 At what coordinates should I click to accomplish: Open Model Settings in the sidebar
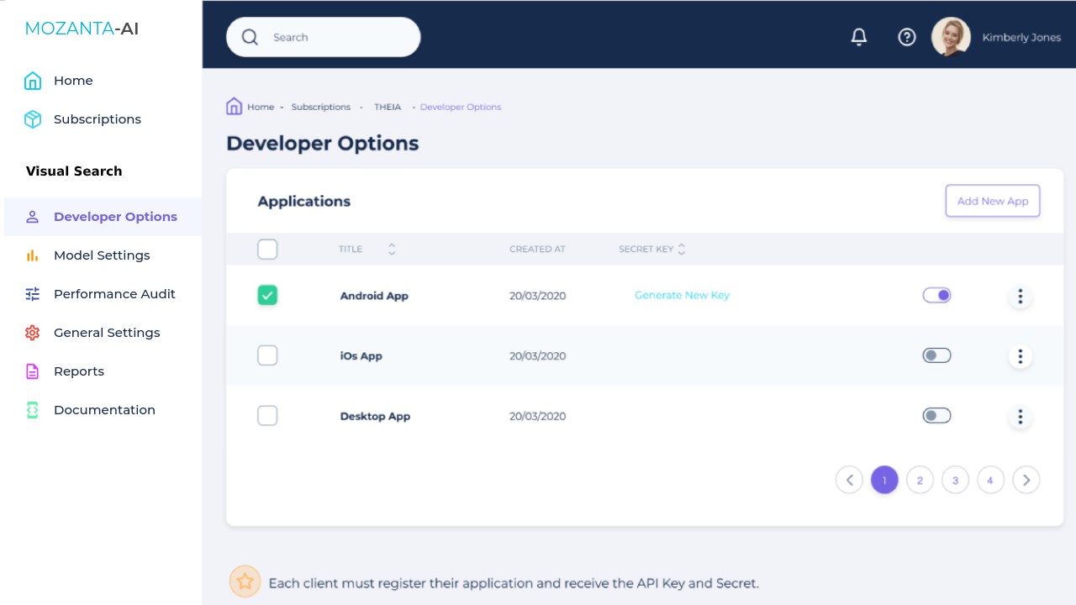(102, 255)
